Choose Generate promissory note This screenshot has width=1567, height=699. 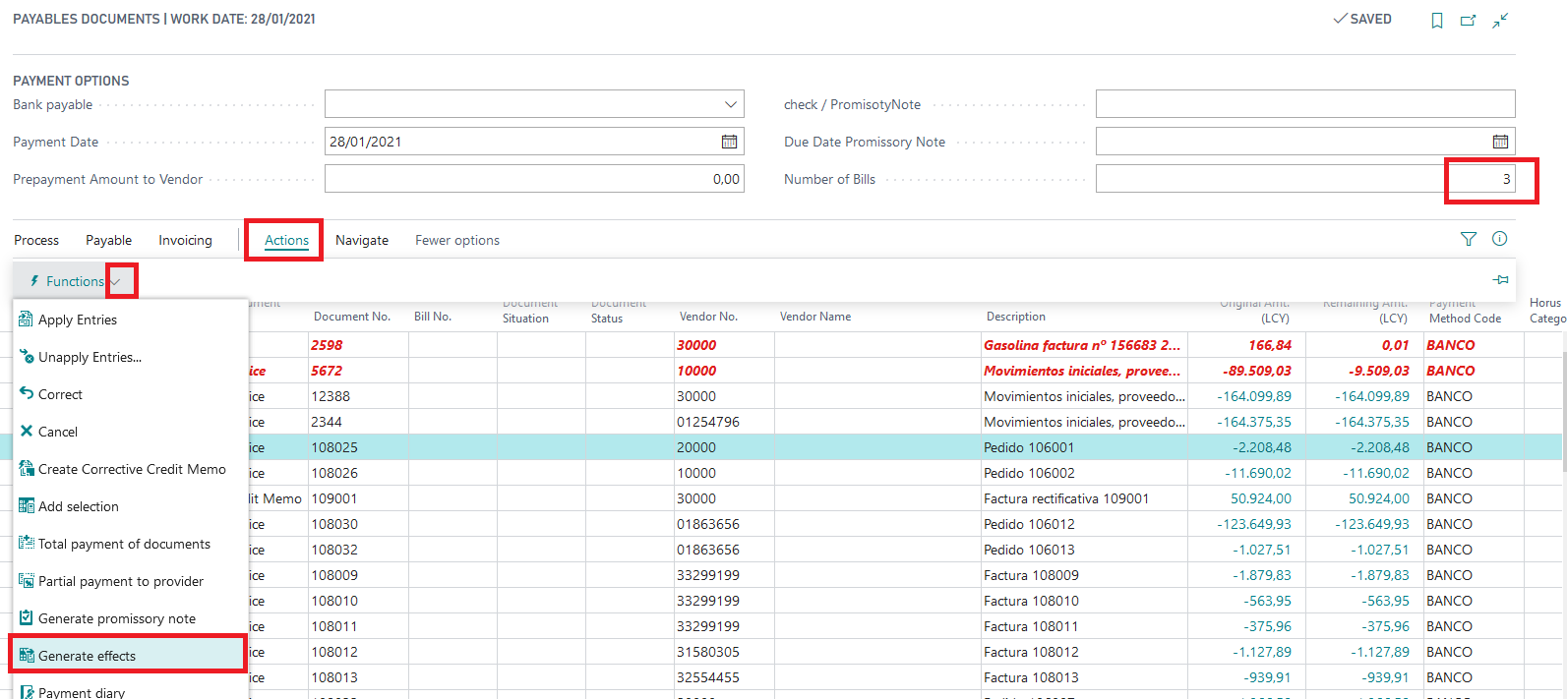coord(130,618)
